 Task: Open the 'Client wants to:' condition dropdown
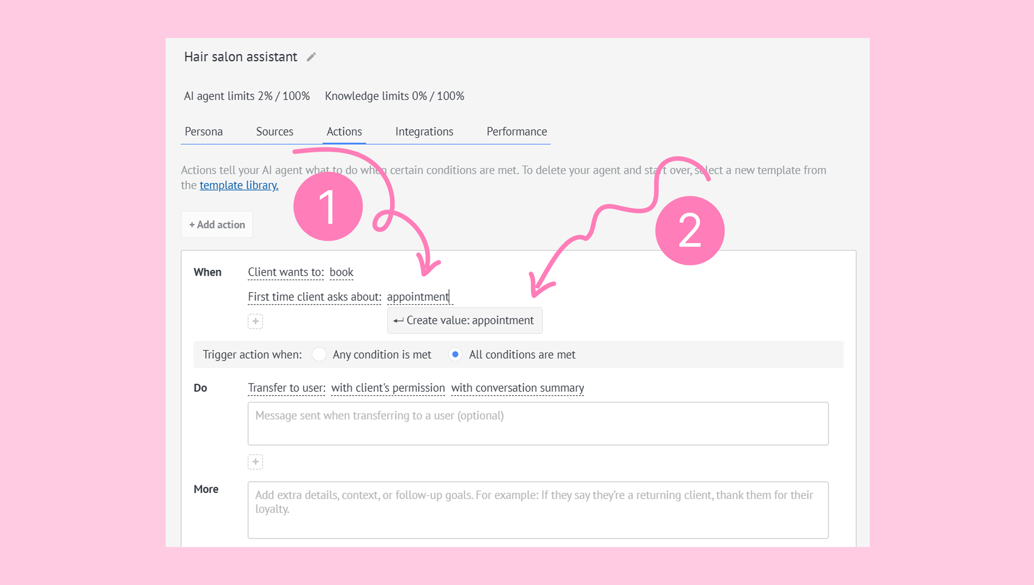[x=286, y=272]
